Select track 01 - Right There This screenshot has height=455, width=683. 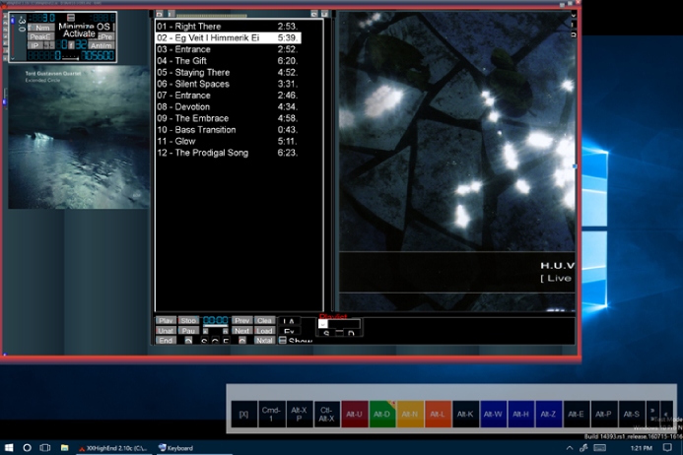(x=228, y=27)
